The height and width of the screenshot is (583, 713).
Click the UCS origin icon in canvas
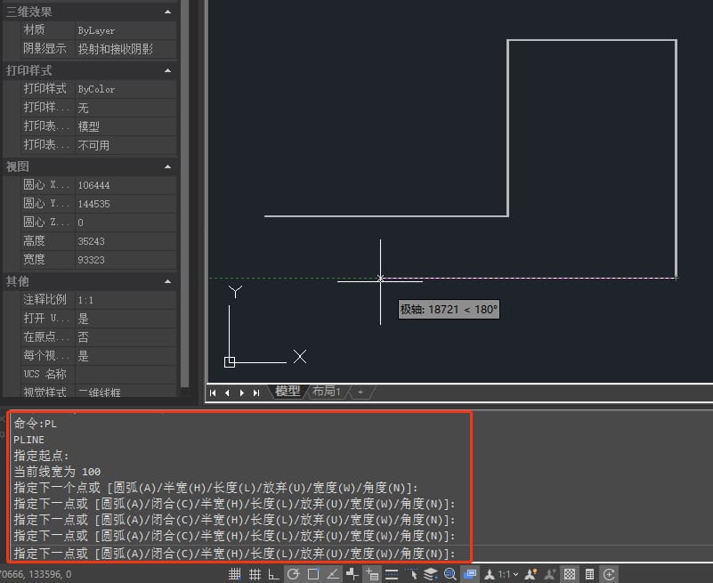click(x=230, y=362)
